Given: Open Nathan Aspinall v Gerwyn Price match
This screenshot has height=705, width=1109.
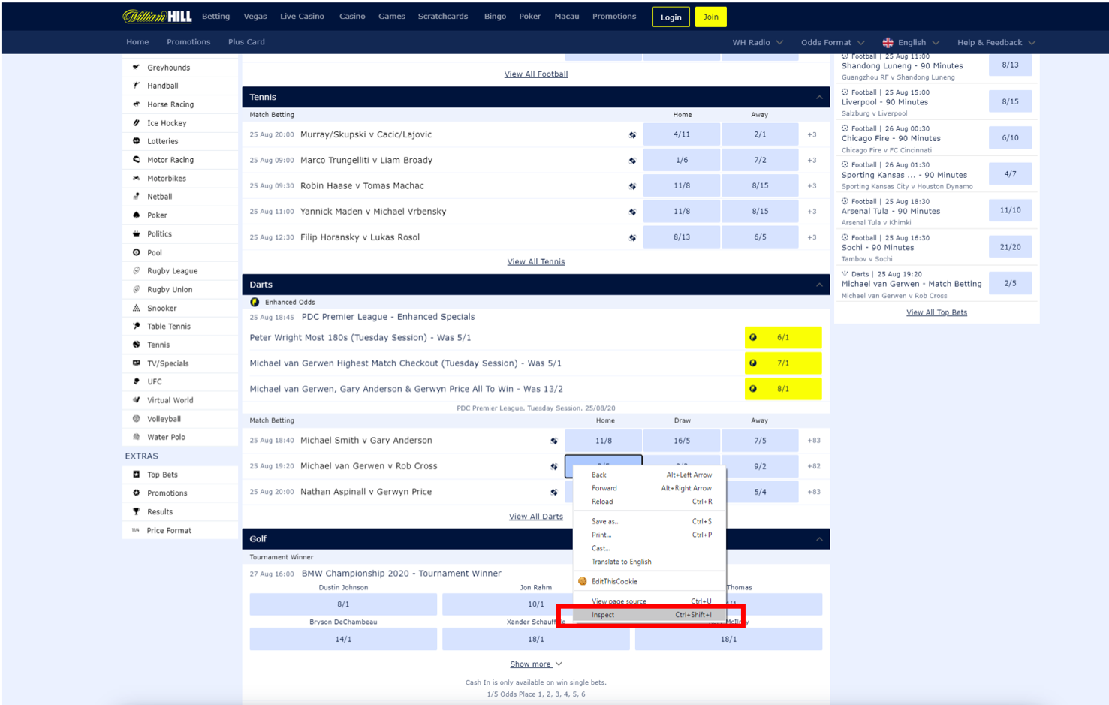Looking at the screenshot, I should tap(366, 492).
